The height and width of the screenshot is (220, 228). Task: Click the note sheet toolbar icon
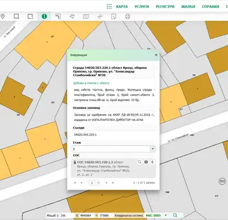(114, 16)
